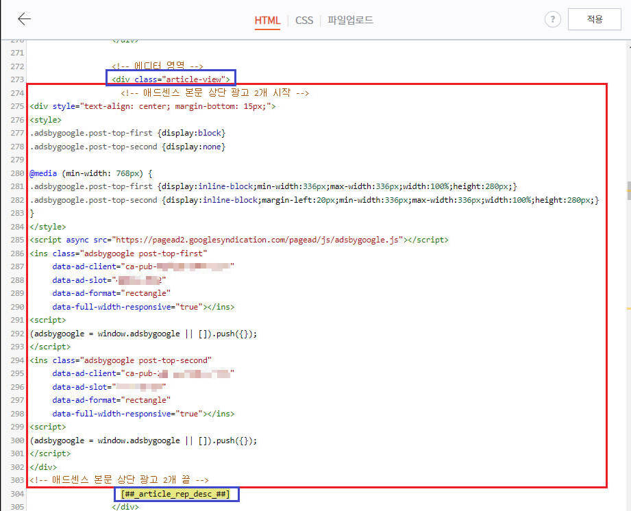The height and width of the screenshot is (511, 631).
Task: Click the [##_article_rep_desc_##] placeholder text
Action: point(175,494)
